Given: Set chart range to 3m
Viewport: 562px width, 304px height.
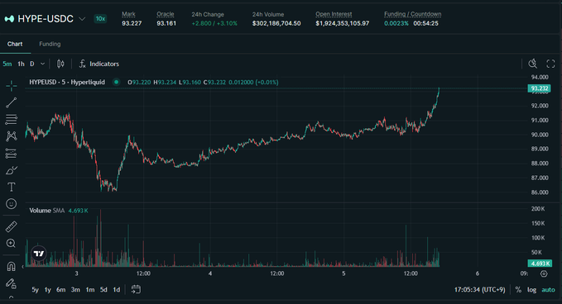Looking at the screenshot, I should click(75, 290).
